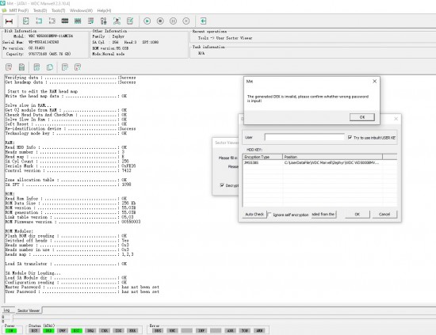Click the sliders settings toolbar icon

(104, 21)
